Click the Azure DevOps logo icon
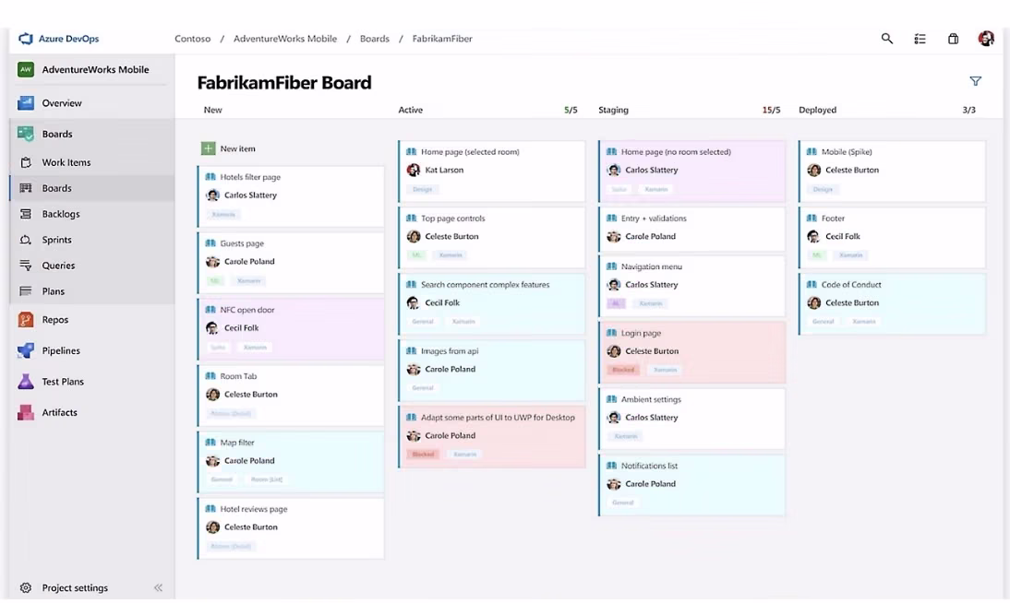 click(26, 39)
